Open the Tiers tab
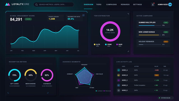Viewport: 179px width, 101px height. pos(99,4)
